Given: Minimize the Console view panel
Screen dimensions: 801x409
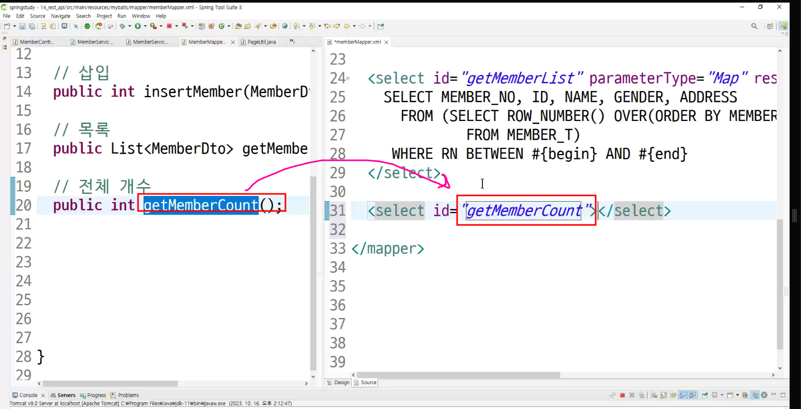Looking at the screenshot, I should tap(773, 395).
